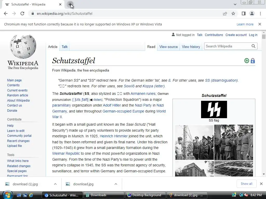Open the SS flag image
The image size is (266, 199).
click(x=214, y=109)
